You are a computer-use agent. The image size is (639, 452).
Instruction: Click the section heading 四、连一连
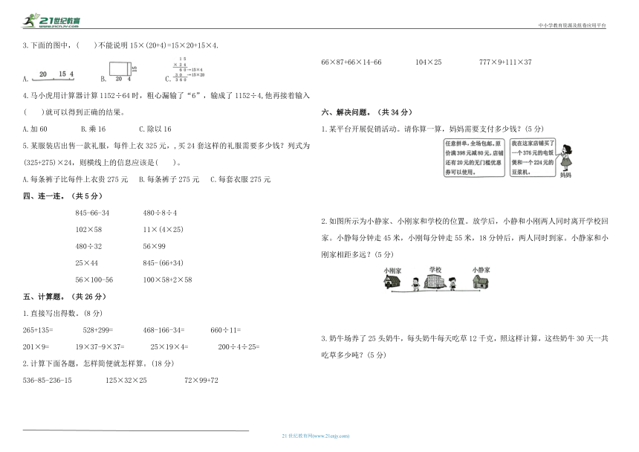click(62, 196)
